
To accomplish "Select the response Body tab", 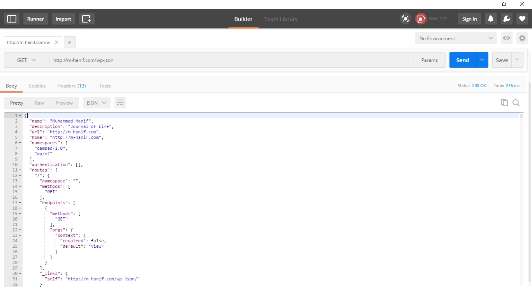I will tap(11, 86).
